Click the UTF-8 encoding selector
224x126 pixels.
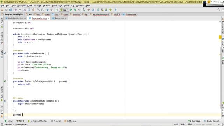[x=190, y=124]
